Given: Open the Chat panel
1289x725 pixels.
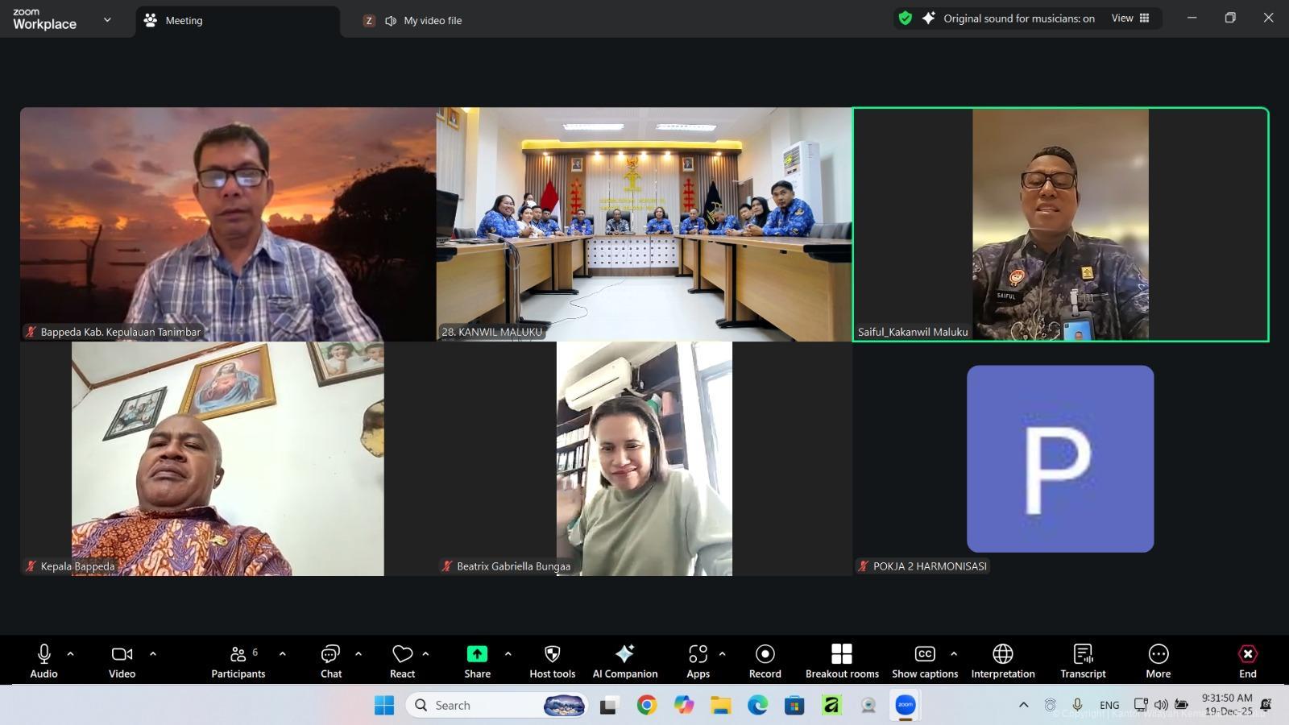Looking at the screenshot, I should tap(331, 661).
